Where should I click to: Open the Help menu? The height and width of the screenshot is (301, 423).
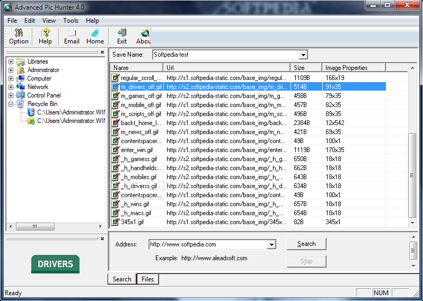click(92, 21)
